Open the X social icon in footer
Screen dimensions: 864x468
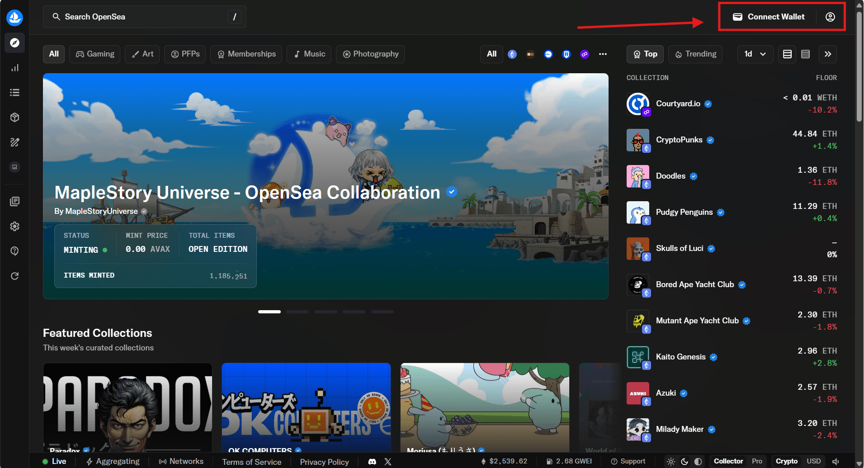click(388, 462)
